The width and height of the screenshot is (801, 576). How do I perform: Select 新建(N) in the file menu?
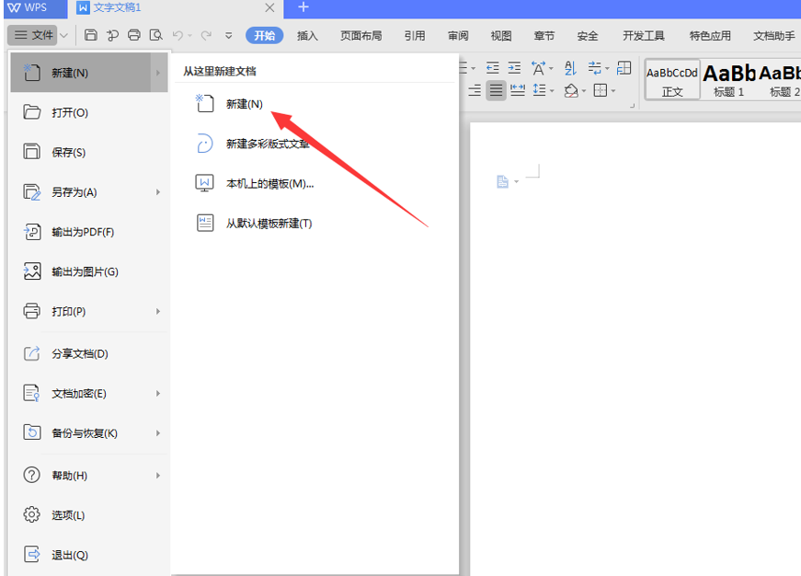89,73
